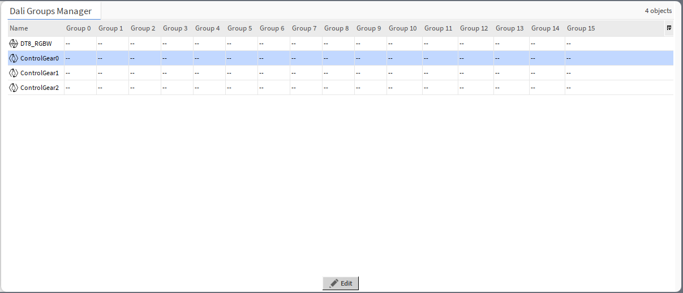Image resolution: width=683 pixels, height=293 pixels.
Task: Click DT8_RGBW's Group 15 cell
Action: click(619, 44)
